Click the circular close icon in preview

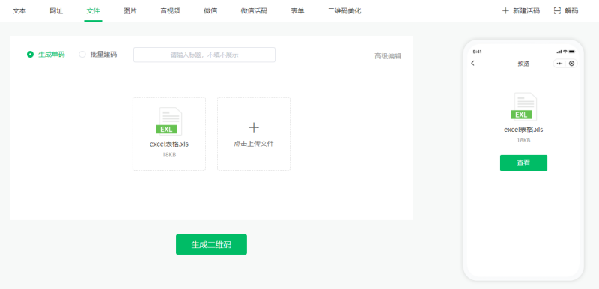click(x=571, y=64)
